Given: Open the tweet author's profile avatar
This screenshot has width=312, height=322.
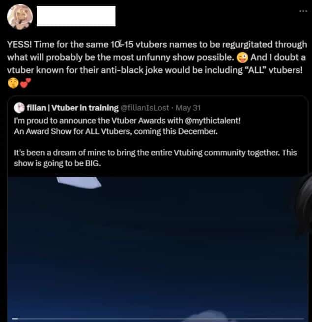Looking at the screenshot, I should click(20, 17).
